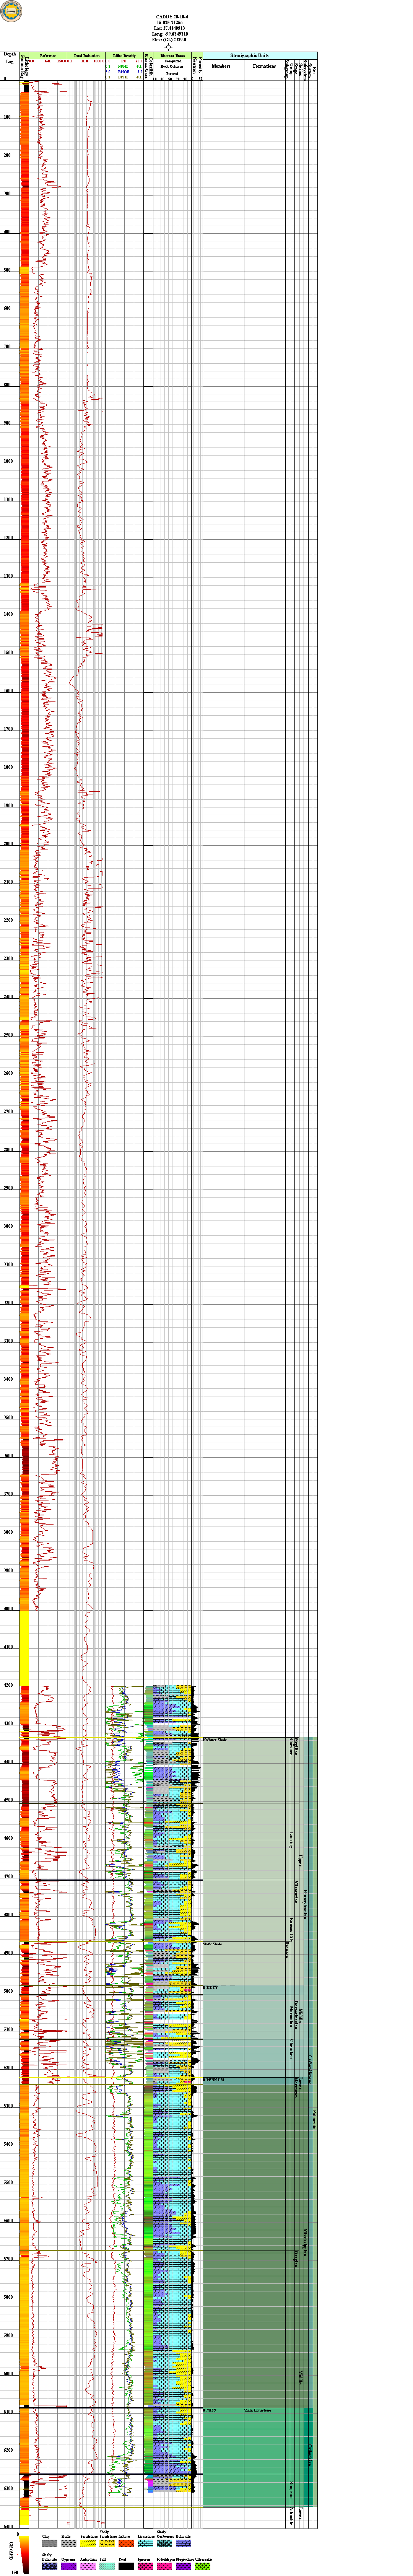413x2576 pixels.
Task: Click the Reference track header
Action: click(x=48, y=55)
